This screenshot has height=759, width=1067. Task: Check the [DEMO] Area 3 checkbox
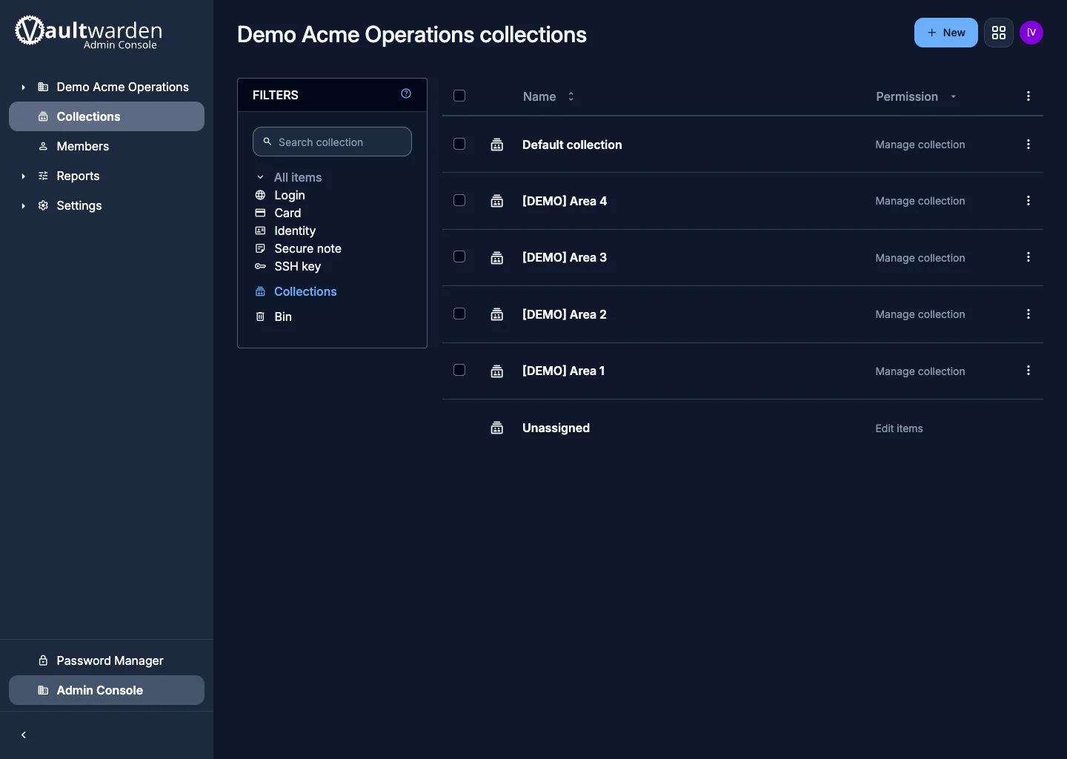click(x=459, y=256)
